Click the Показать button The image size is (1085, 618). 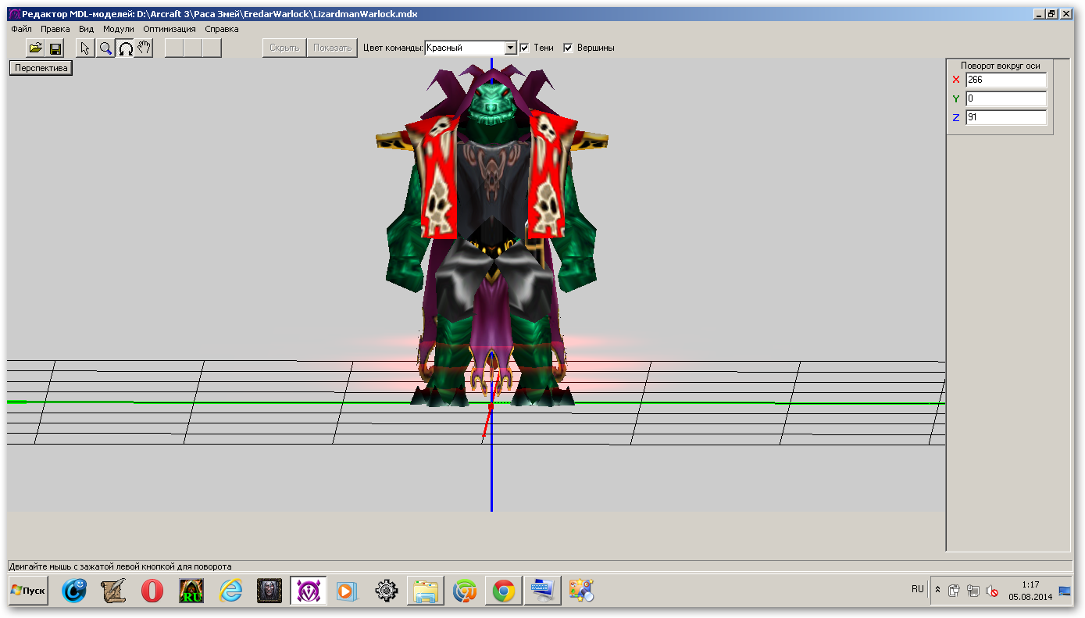[x=332, y=48]
